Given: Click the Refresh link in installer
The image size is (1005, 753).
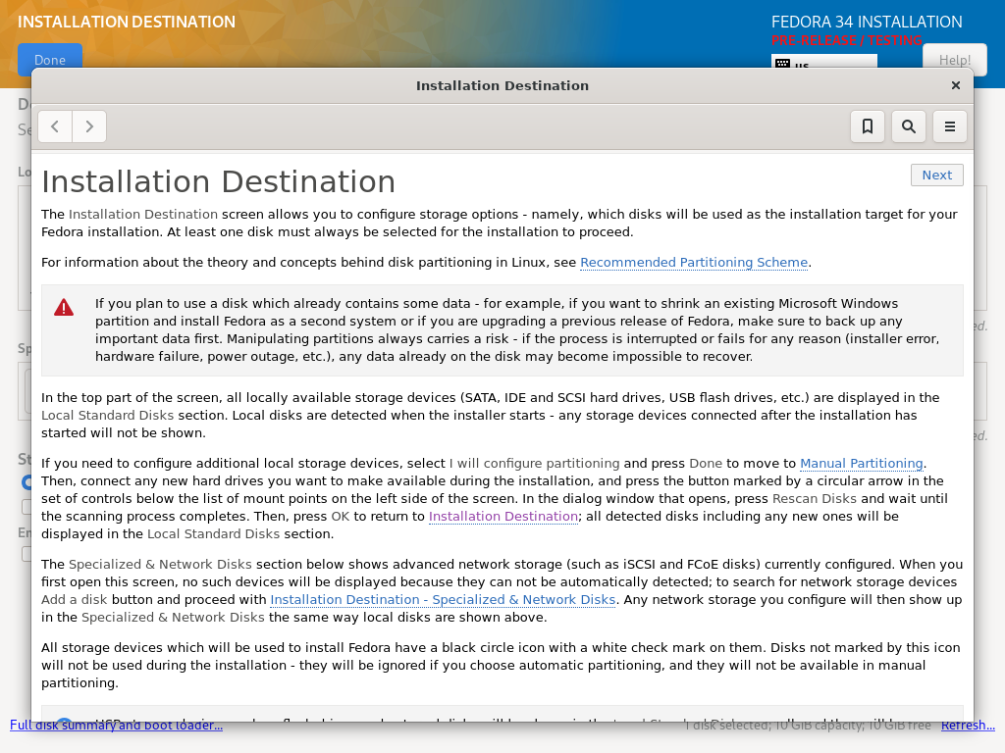Looking at the screenshot, I should (968, 725).
